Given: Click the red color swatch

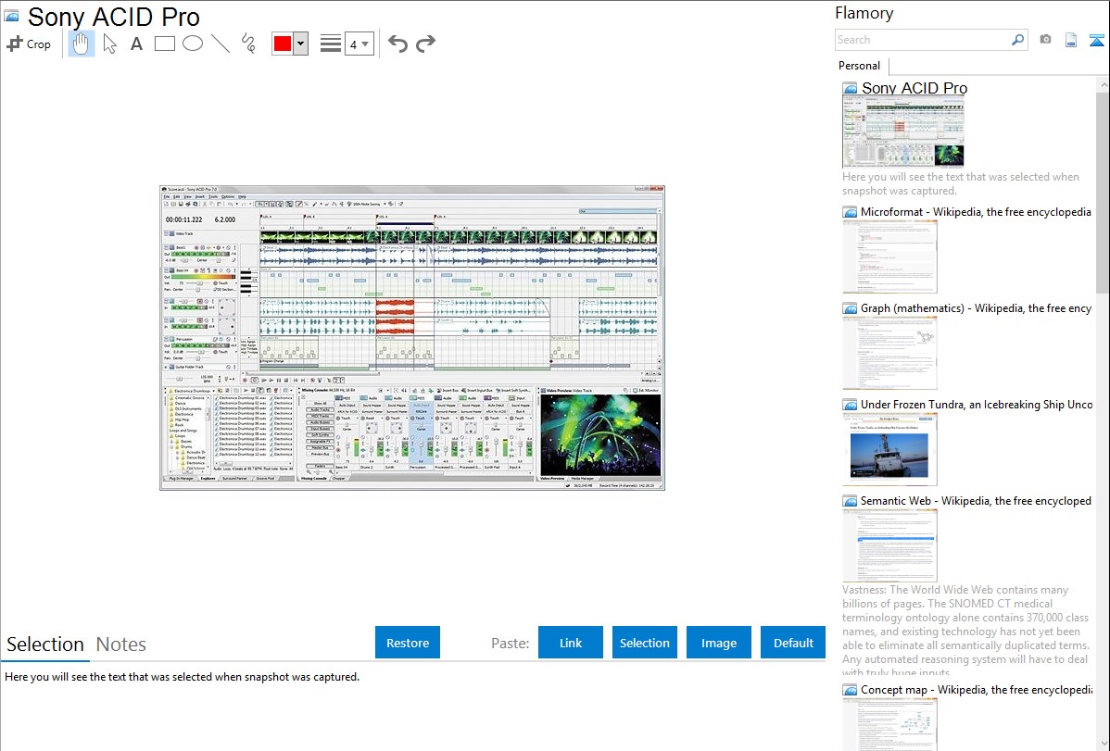Looking at the screenshot, I should (x=282, y=44).
